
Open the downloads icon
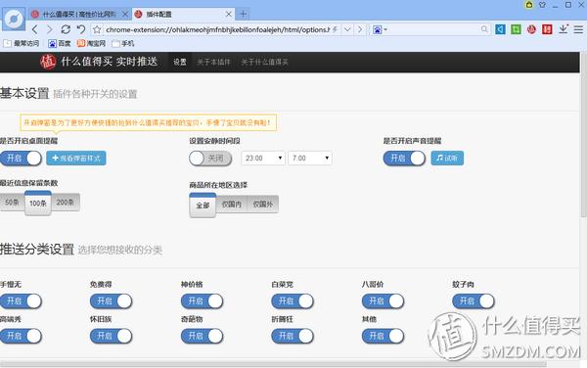[x=564, y=29]
